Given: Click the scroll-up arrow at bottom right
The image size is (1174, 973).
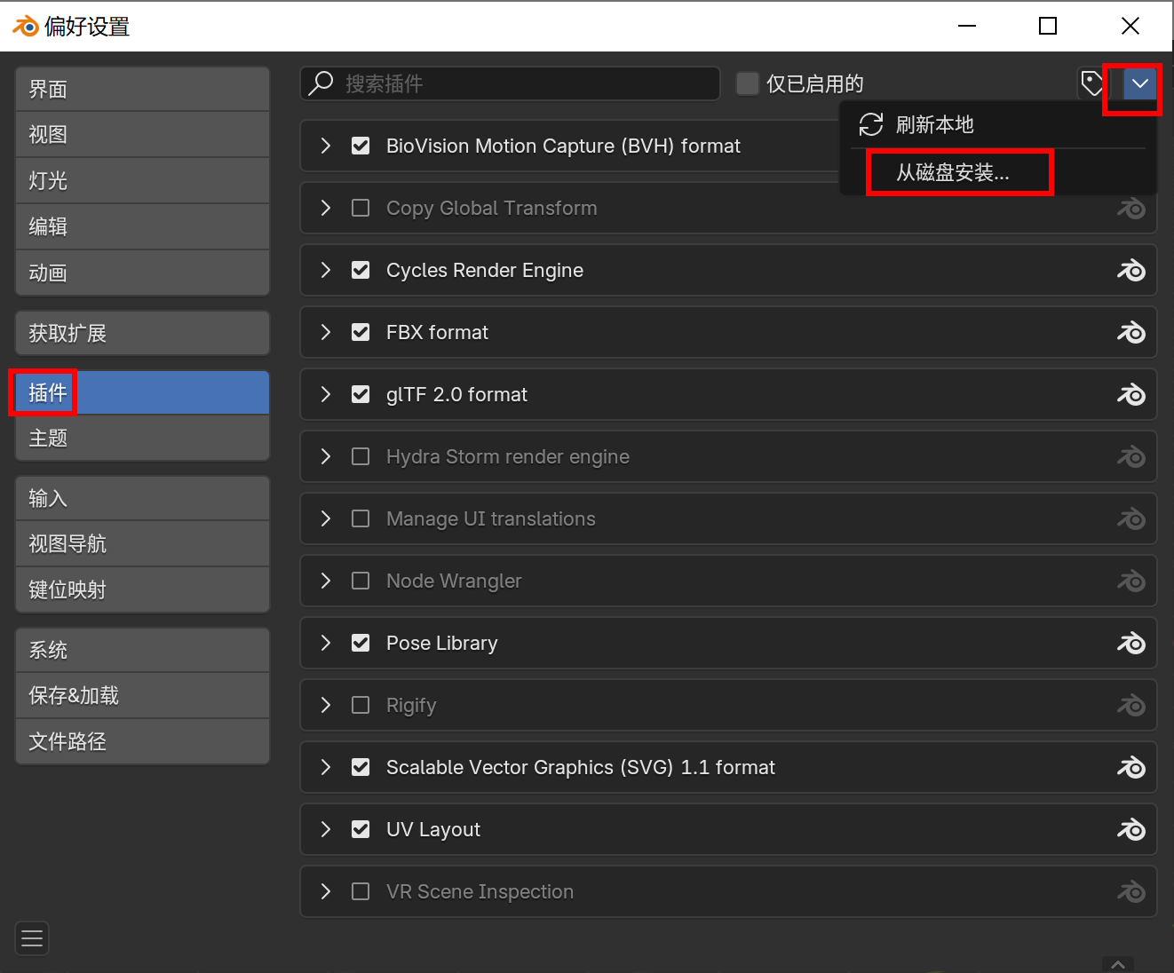Looking at the screenshot, I should [1118, 964].
